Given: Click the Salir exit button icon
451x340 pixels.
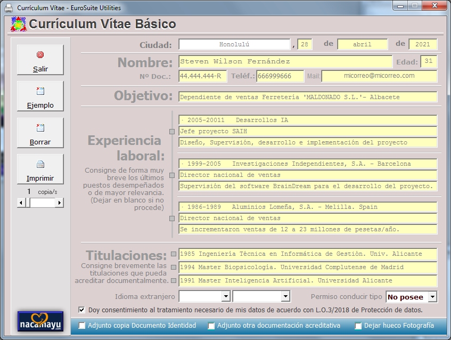Looking at the screenshot, I should click(40, 55).
